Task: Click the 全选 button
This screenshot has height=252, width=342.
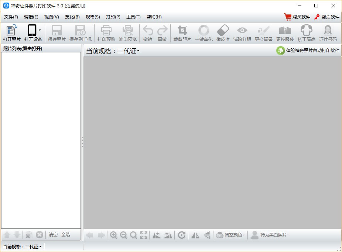Action: tap(66, 235)
